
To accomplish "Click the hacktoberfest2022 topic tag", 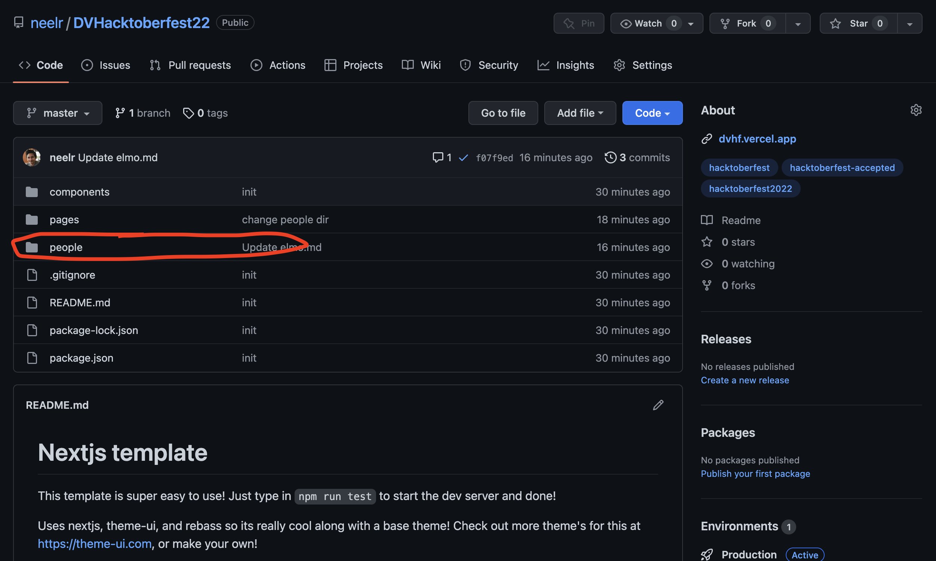I will (750, 188).
